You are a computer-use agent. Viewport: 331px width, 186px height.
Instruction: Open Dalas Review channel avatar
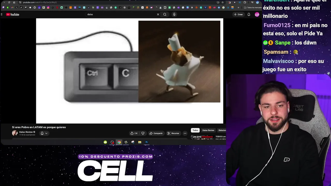pos(15,133)
